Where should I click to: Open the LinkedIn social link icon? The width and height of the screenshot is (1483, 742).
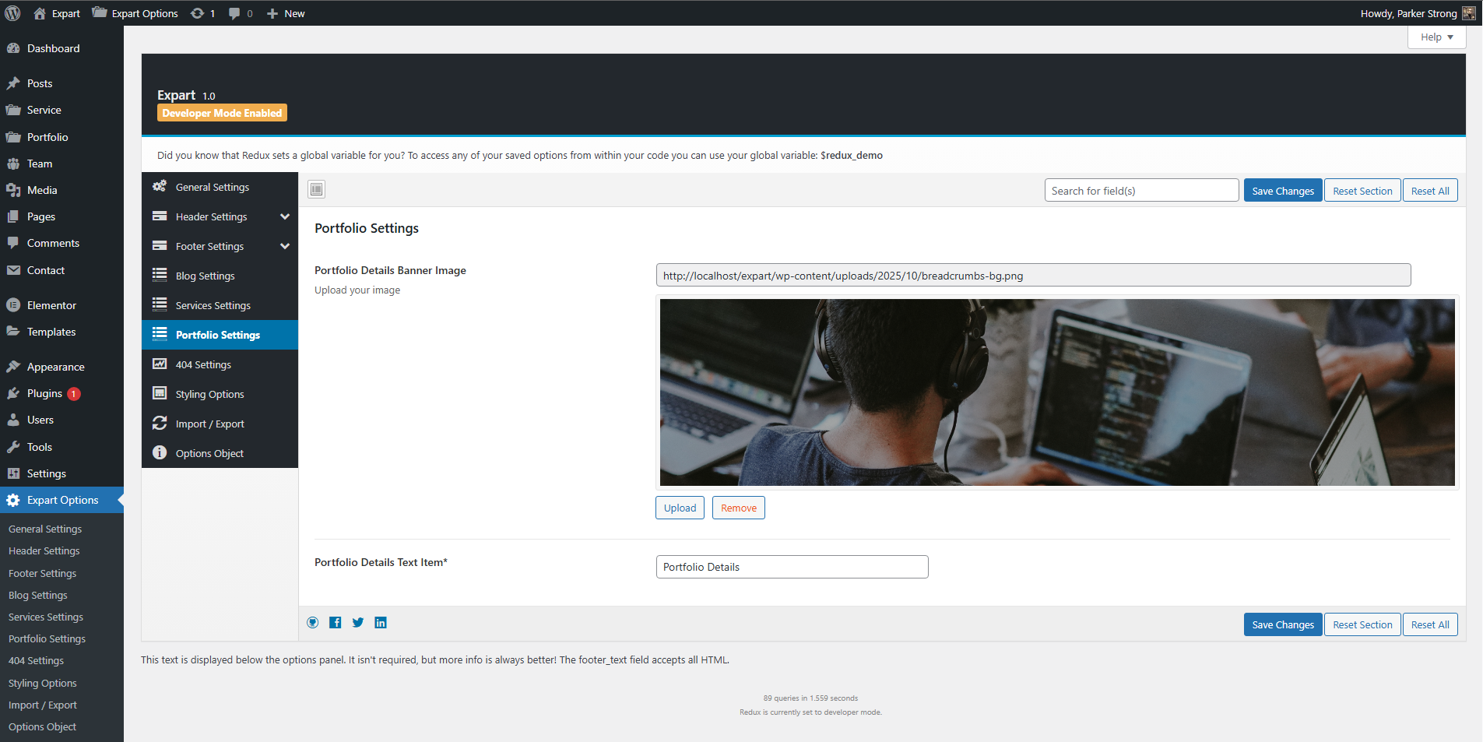tap(381, 623)
